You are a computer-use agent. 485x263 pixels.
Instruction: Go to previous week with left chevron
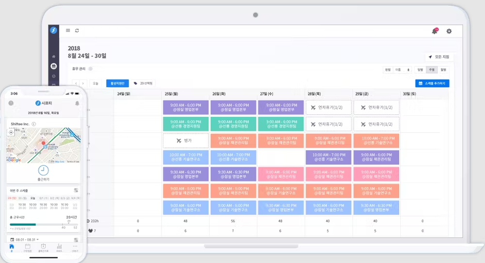[x=76, y=83]
